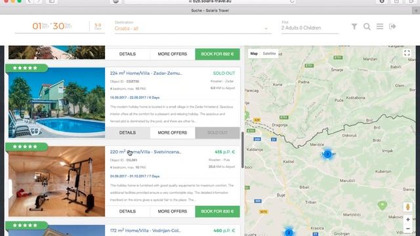Open DETAILS for the Zadar-Zemunik villa
This screenshot has width=420, height=236.
127,132
